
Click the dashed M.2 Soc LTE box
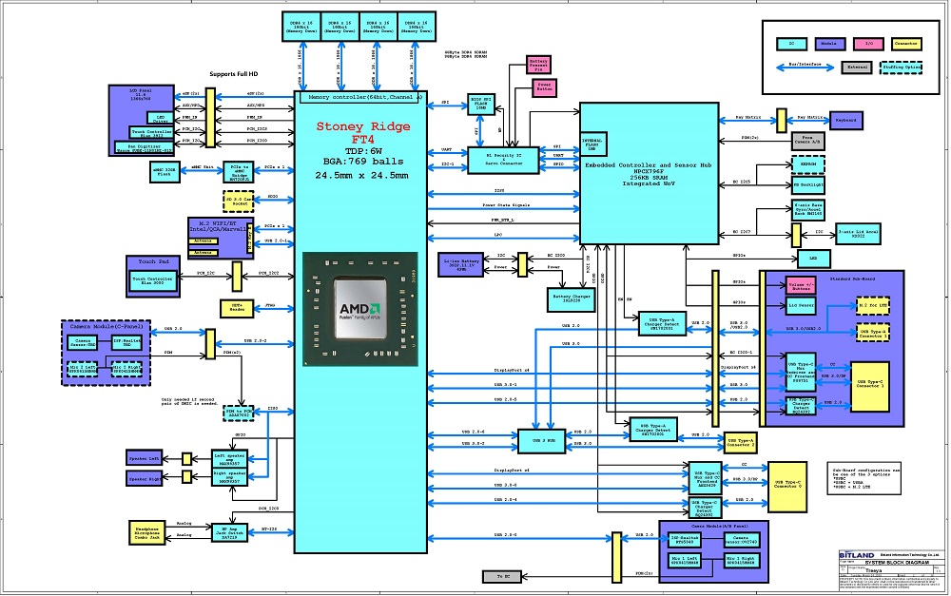click(872, 305)
